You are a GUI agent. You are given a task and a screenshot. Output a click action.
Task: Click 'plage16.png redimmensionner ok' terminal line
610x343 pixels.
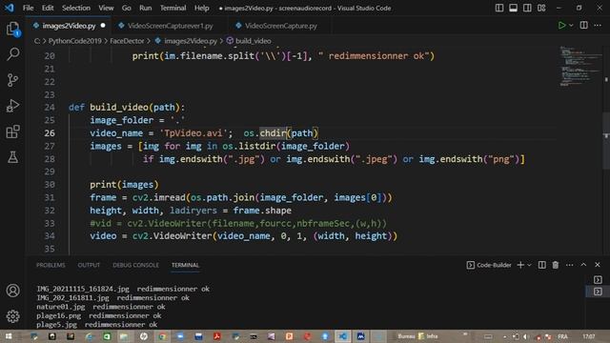coord(99,315)
